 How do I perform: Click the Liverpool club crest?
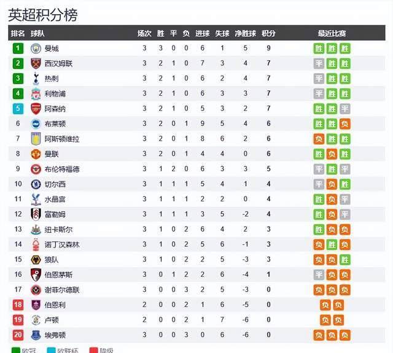coord(36,94)
